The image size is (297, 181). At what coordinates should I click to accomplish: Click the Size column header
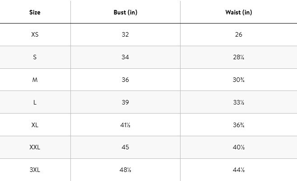click(35, 12)
